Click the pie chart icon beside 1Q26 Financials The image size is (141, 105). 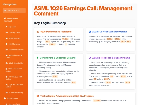(x=7, y=38)
